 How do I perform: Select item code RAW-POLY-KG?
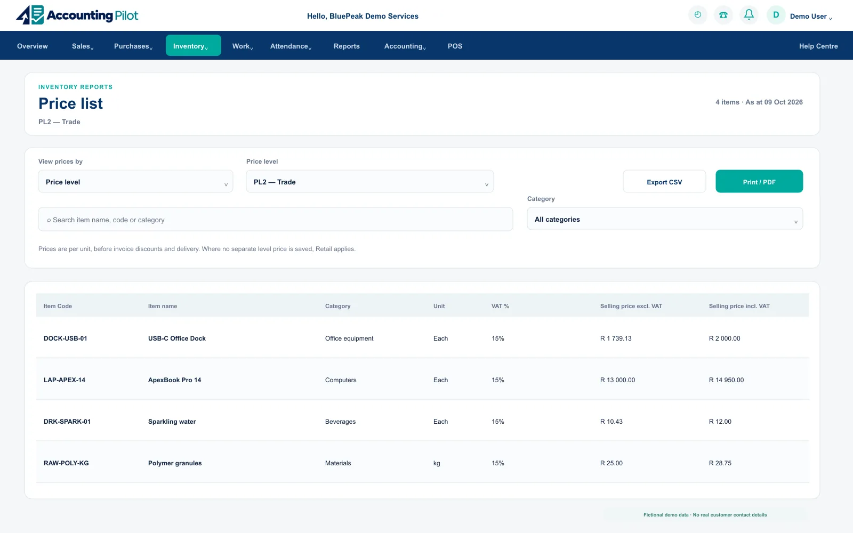[x=66, y=463]
